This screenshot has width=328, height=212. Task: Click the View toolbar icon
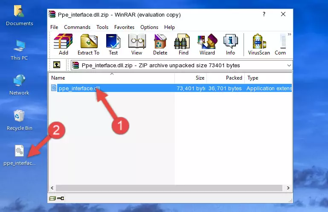click(137, 45)
